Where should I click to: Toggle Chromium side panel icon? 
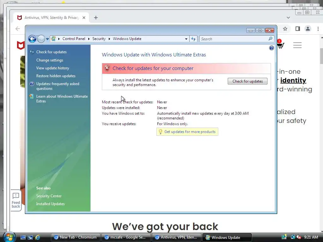298,29
